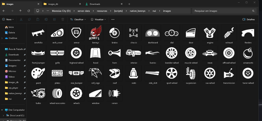
Task: Add a new tab with plus button
Action: [129, 4]
